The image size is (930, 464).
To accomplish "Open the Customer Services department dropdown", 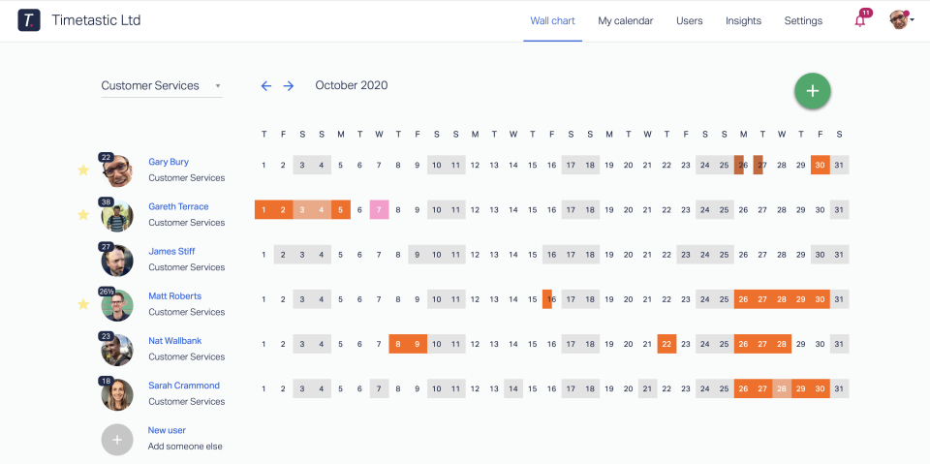I will pyautogui.click(x=161, y=86).
